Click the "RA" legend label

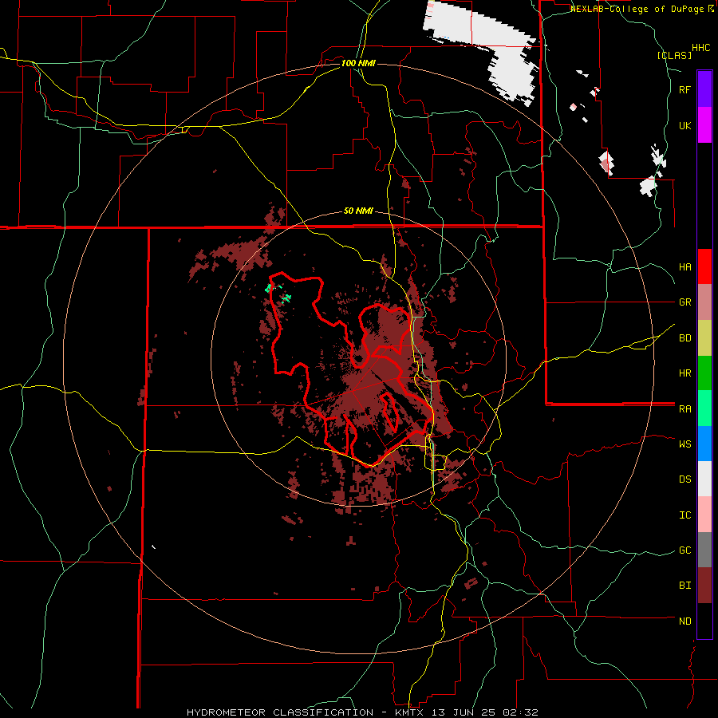point(684,409)
